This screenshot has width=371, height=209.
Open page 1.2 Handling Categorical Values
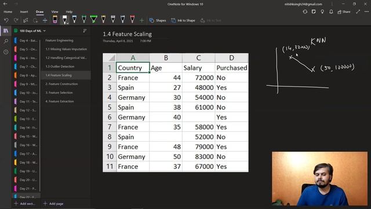[x=66, y=58]
